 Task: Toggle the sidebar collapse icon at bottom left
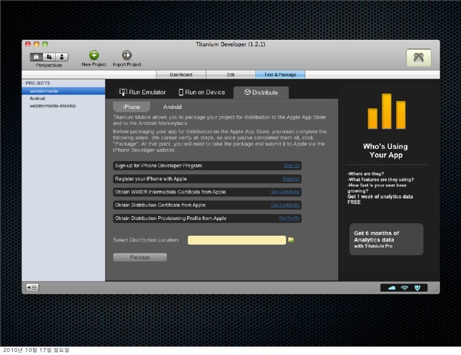coord(32,287)
